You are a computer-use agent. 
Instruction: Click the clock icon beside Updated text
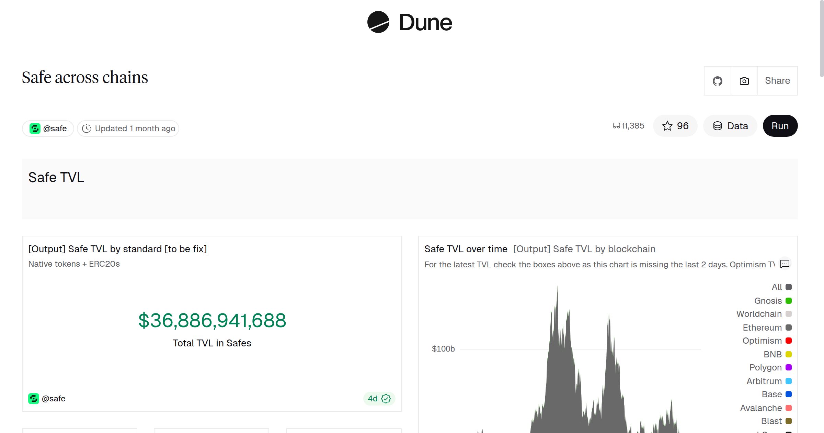tap(87, 129)
